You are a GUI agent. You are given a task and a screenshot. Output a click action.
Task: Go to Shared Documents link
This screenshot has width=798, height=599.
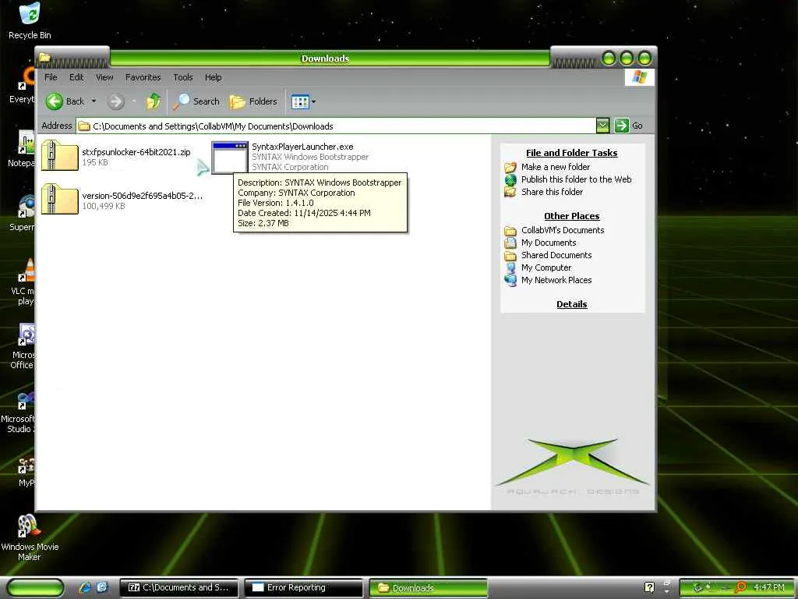coord(556,255)
